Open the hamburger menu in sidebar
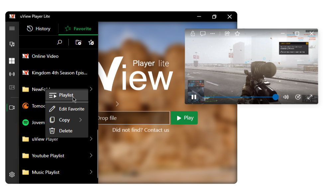Image resolution: width=333 pixels, height=195 pixels. (12, 29)
